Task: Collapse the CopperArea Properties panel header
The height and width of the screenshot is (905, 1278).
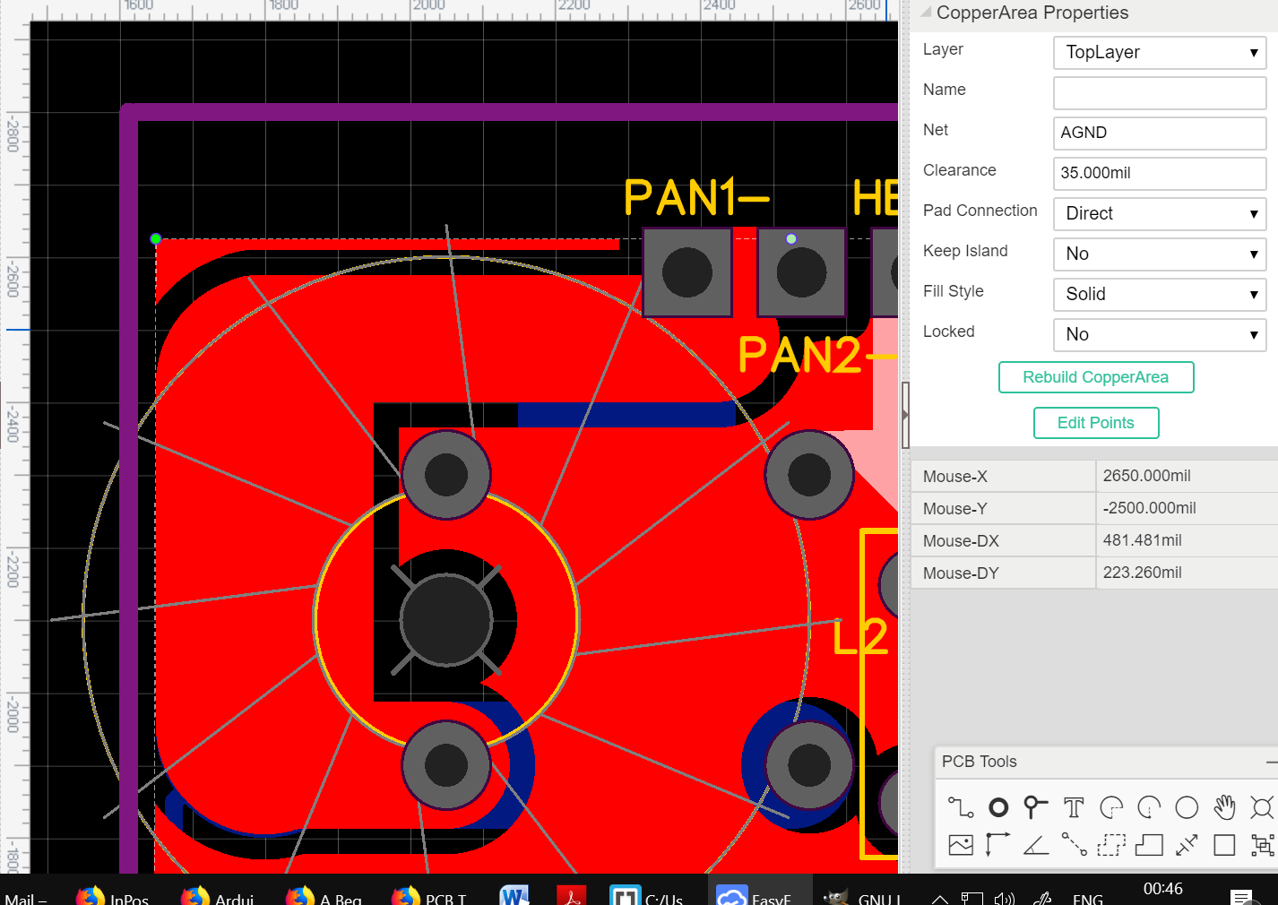Action: tap(927, 13)
